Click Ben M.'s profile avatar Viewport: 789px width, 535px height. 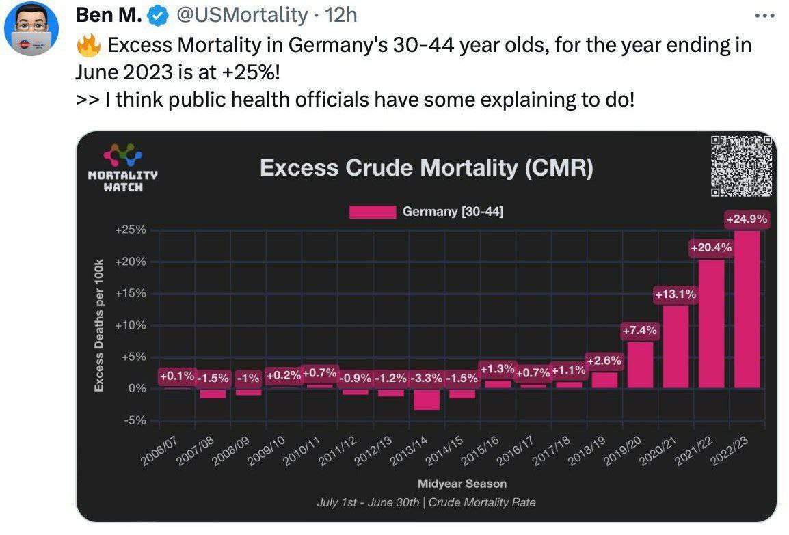(31, 28)
